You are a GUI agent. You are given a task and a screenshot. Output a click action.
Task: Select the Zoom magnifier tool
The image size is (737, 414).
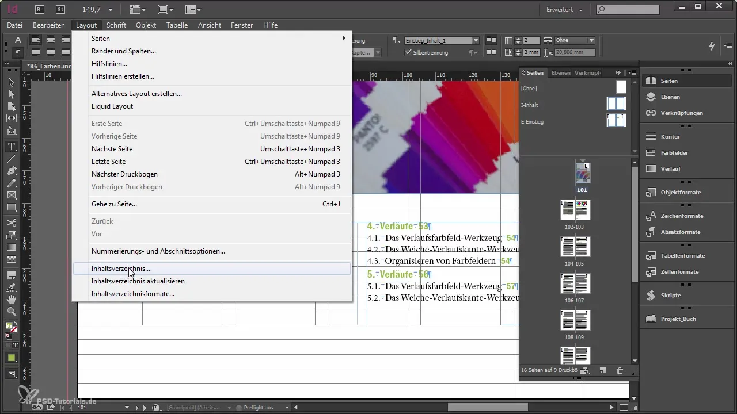12,311
